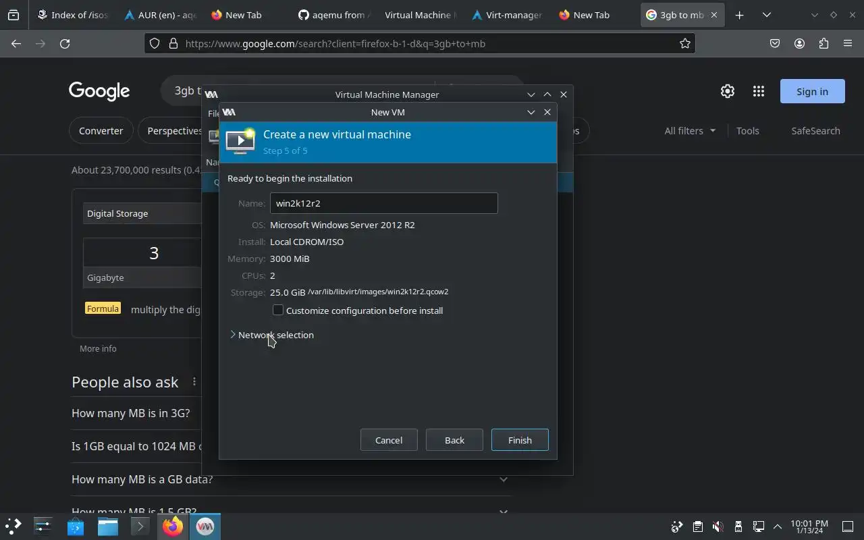
Task: Edit the VM name field win2k12r2
Action: click(384, 203)
